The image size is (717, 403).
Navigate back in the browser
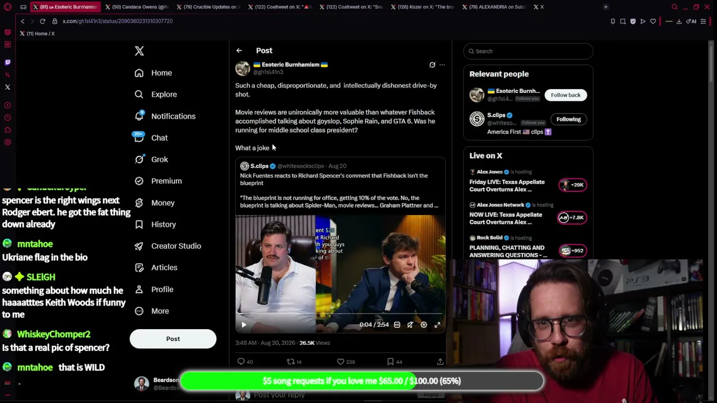click(x=22, y=21)
